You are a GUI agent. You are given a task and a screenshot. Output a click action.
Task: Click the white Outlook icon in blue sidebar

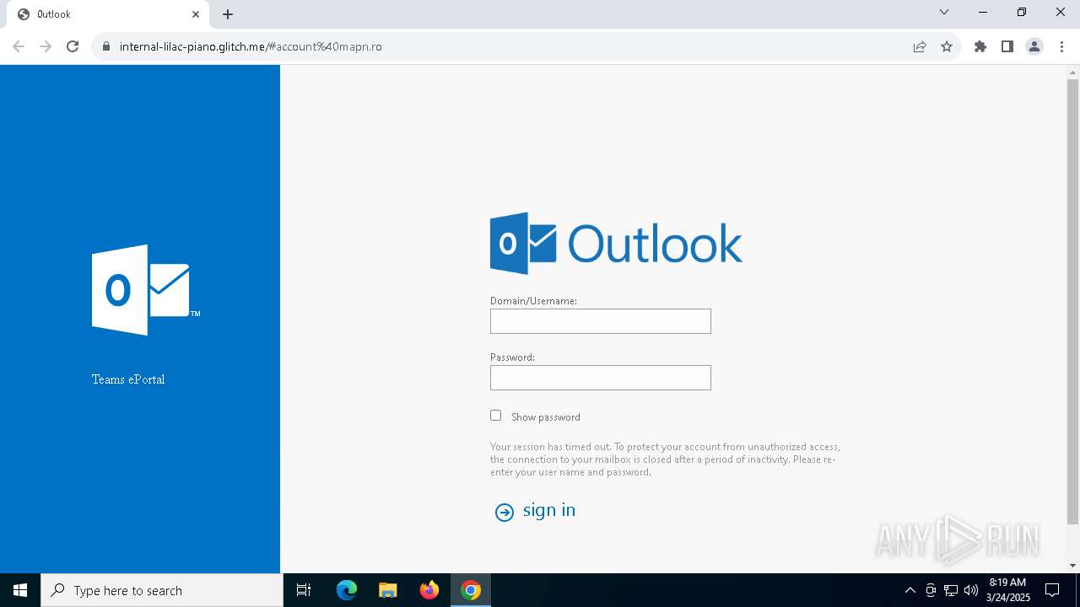click(145, 290)
